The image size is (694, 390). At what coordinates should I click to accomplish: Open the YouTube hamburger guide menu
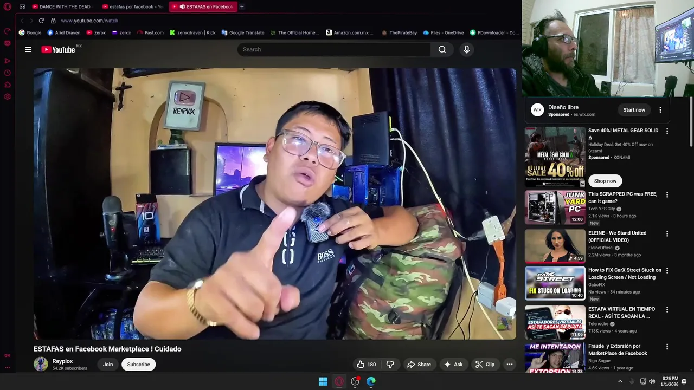[28, 49]
